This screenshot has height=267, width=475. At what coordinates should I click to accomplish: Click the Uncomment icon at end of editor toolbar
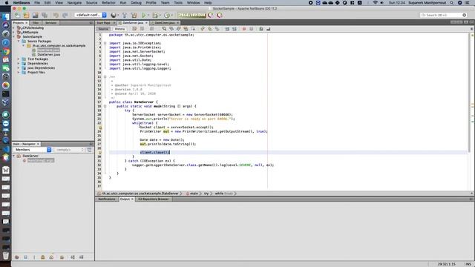coord(268,29)
